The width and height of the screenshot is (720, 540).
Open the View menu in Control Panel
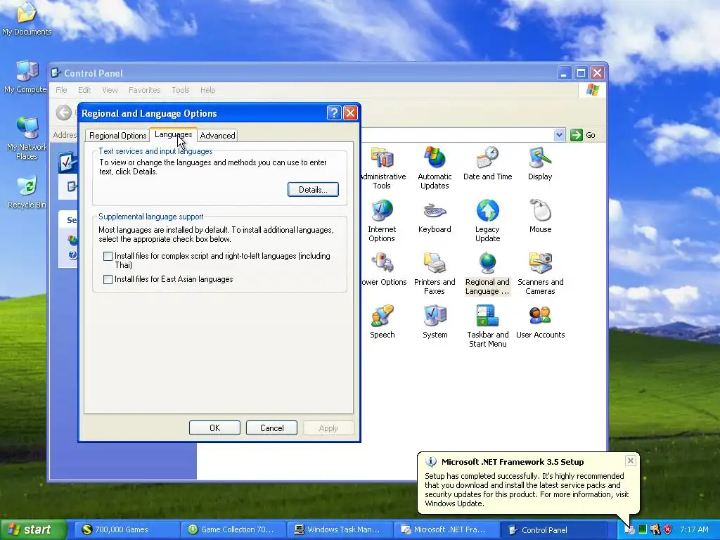tap(110, 90)
